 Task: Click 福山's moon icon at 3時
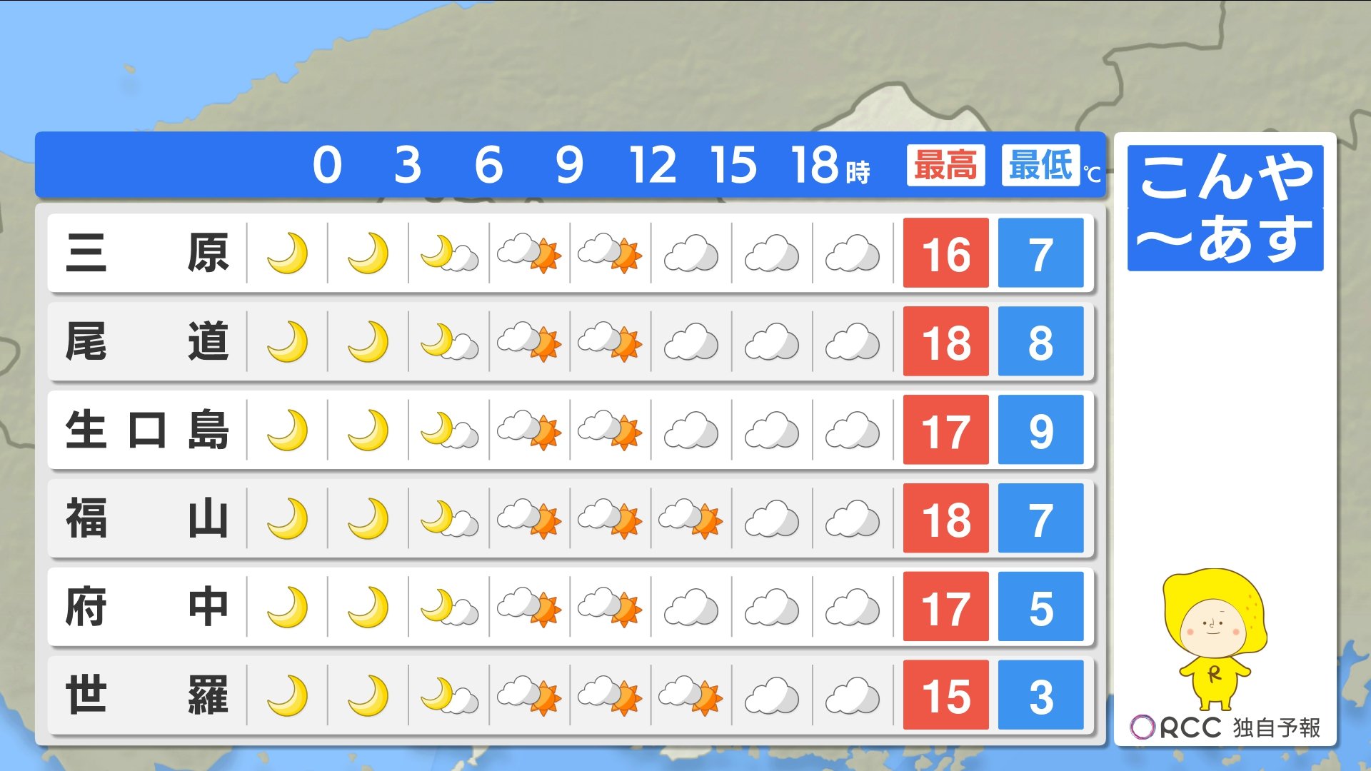pos(368,519)
